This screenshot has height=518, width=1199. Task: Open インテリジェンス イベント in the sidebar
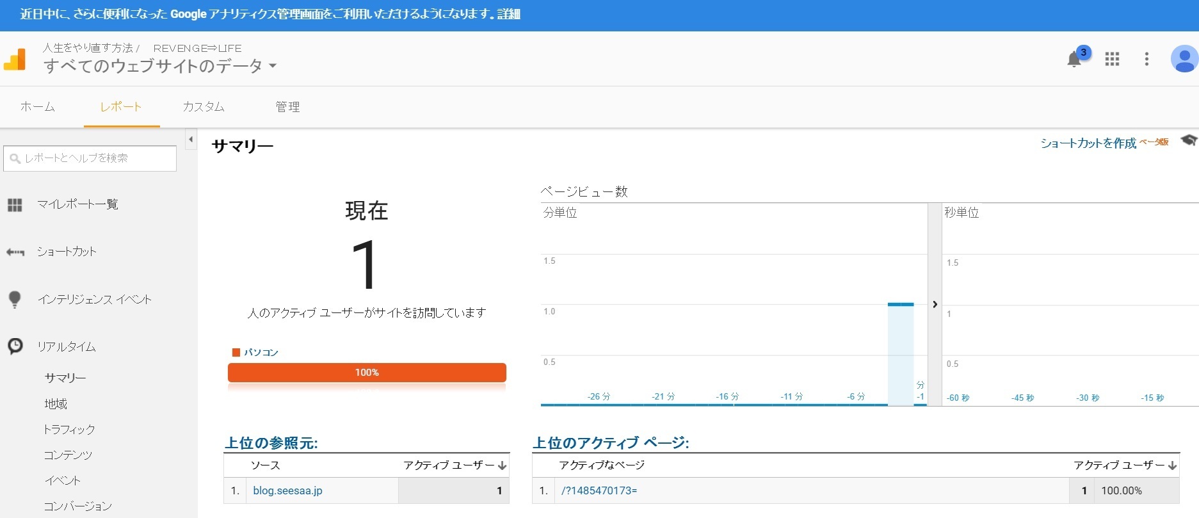pos(95,299)
